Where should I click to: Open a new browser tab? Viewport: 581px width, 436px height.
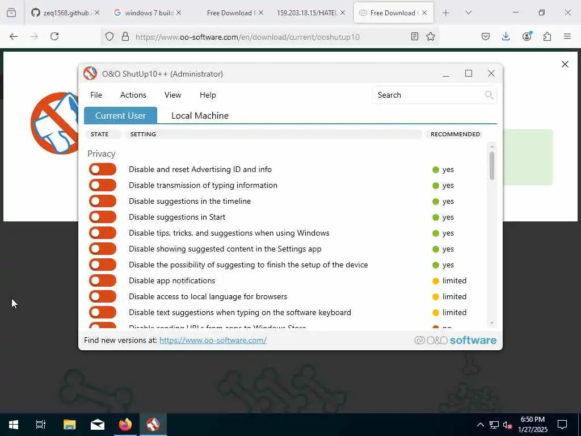[446, 13]
